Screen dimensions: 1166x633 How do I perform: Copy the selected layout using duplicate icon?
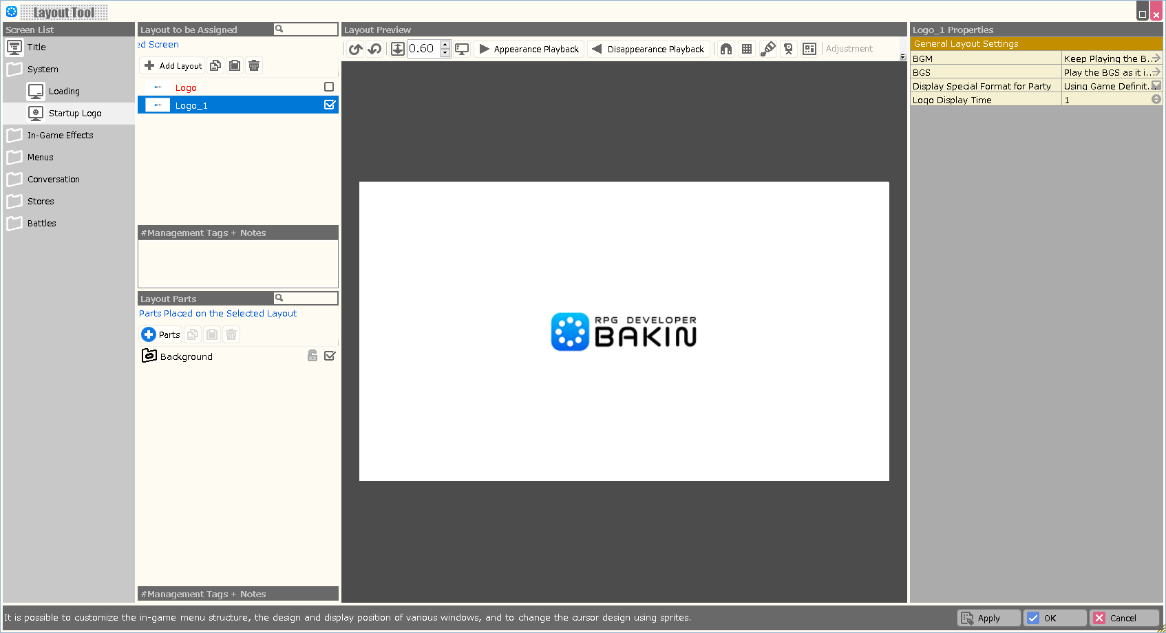215,65
